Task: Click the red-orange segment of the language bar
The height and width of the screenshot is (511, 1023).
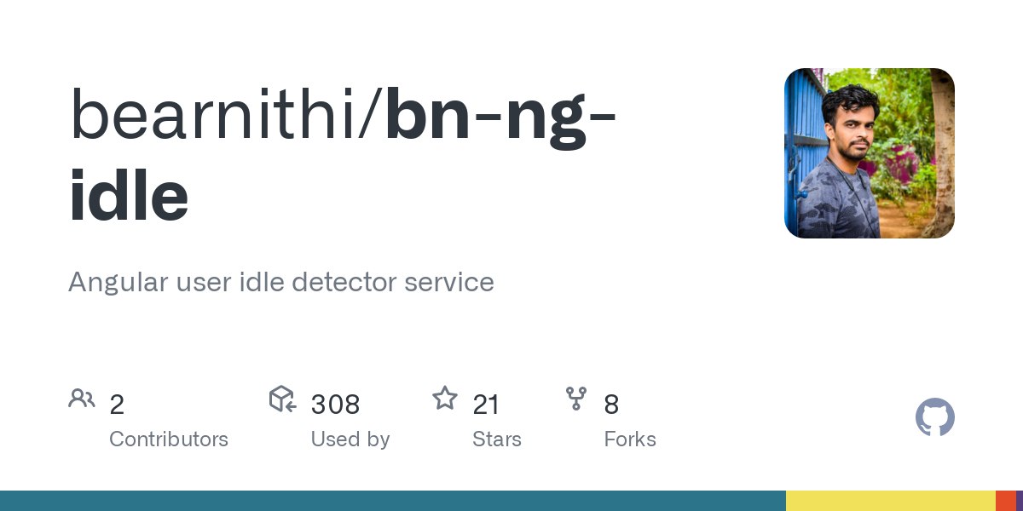Action: pos(1005,501)
